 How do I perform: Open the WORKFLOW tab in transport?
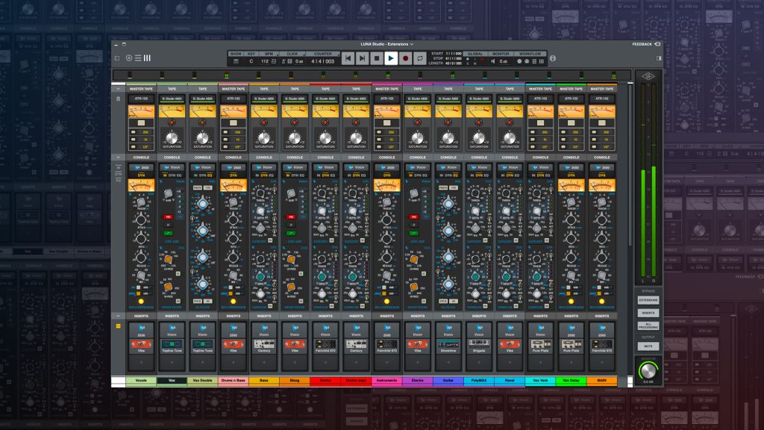530,54
